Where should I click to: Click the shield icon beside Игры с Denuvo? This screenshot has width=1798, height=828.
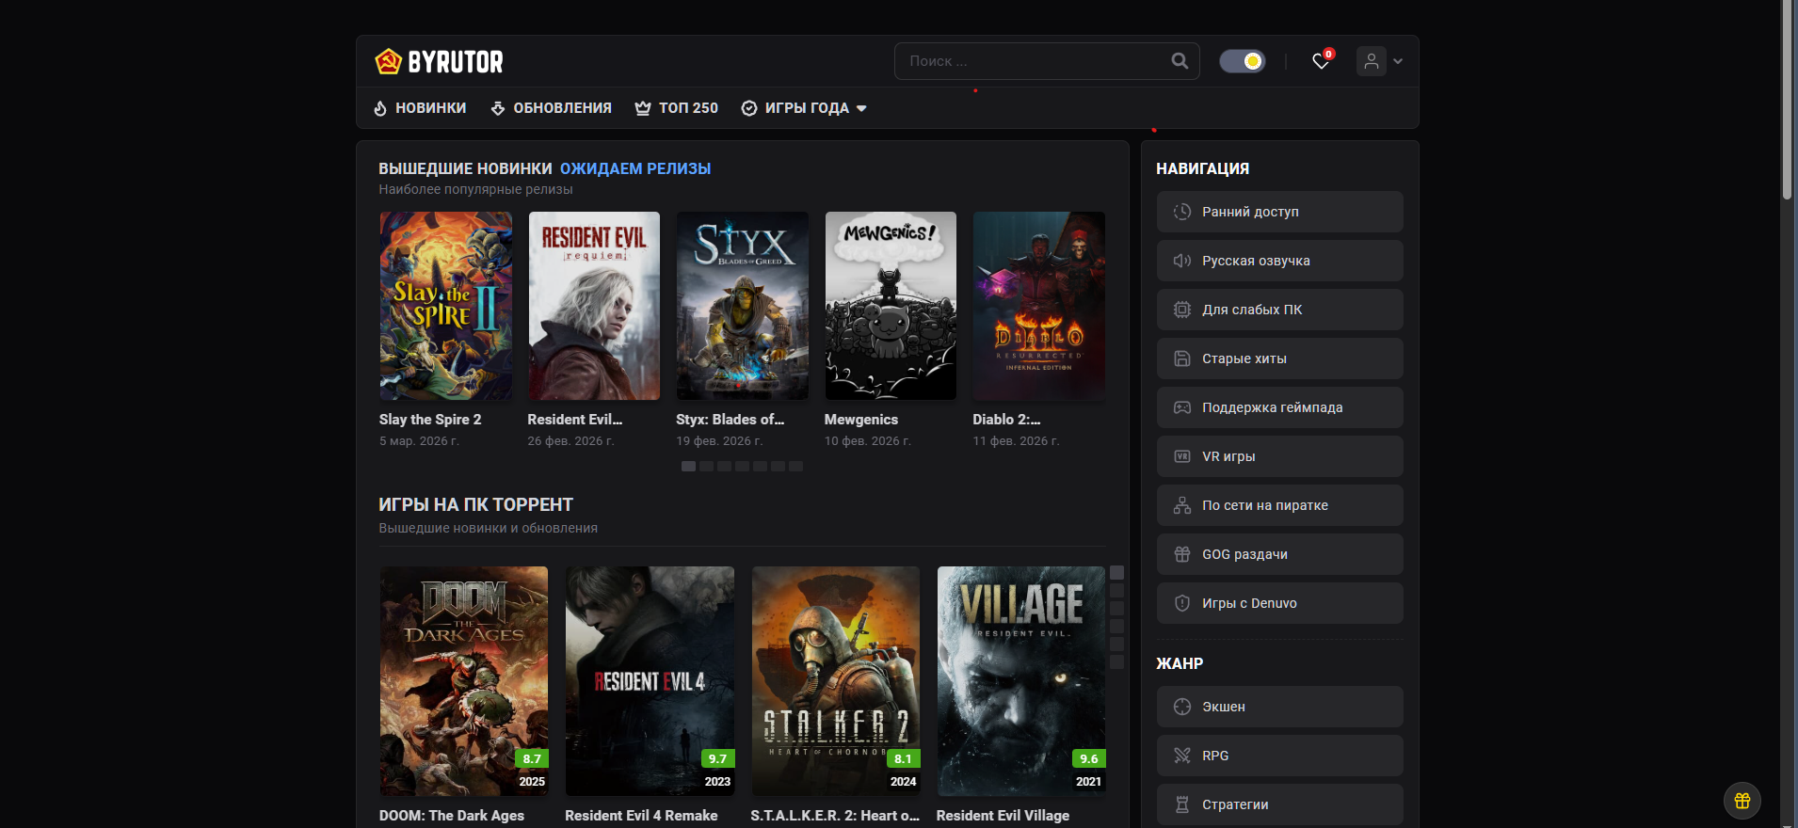click(x=1182, y=603)
